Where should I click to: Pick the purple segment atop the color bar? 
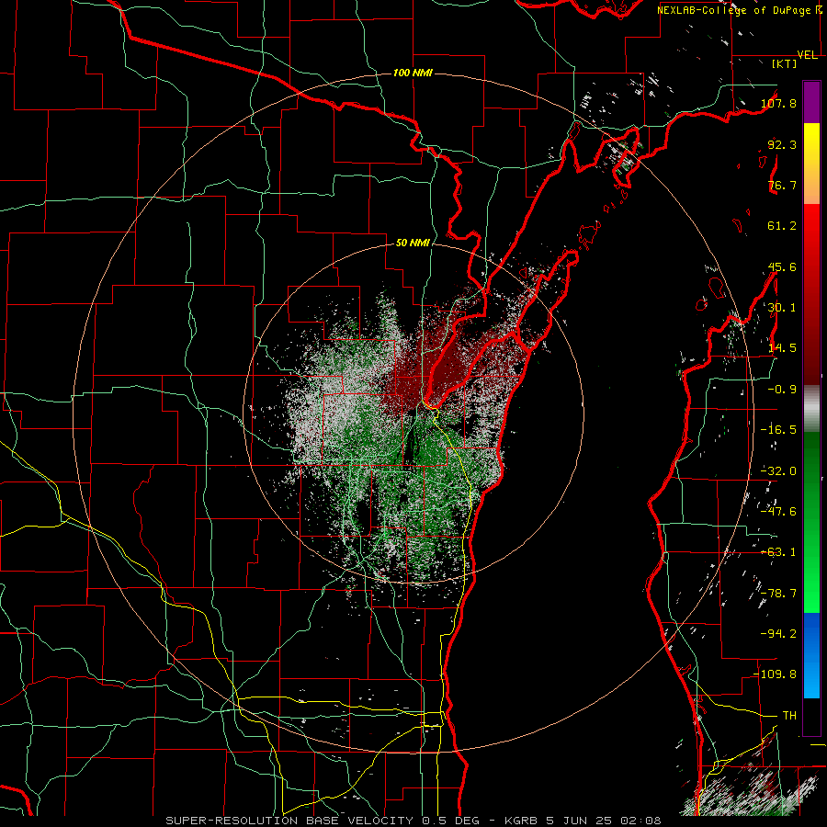811,102
